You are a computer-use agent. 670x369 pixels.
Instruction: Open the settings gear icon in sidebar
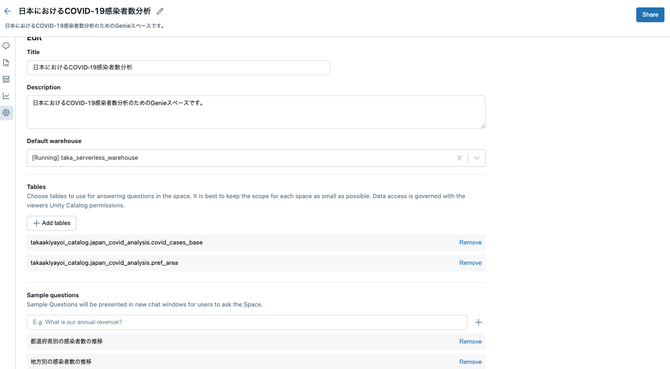coord(6,113)
